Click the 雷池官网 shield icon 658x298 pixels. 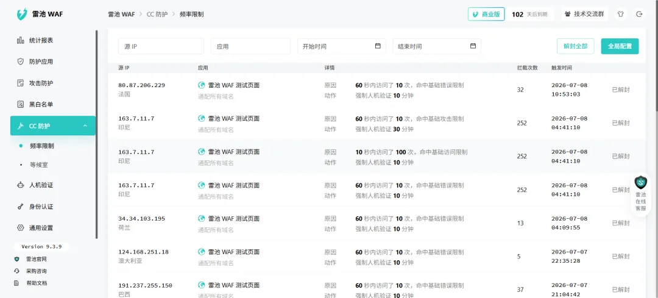point(17,259)
